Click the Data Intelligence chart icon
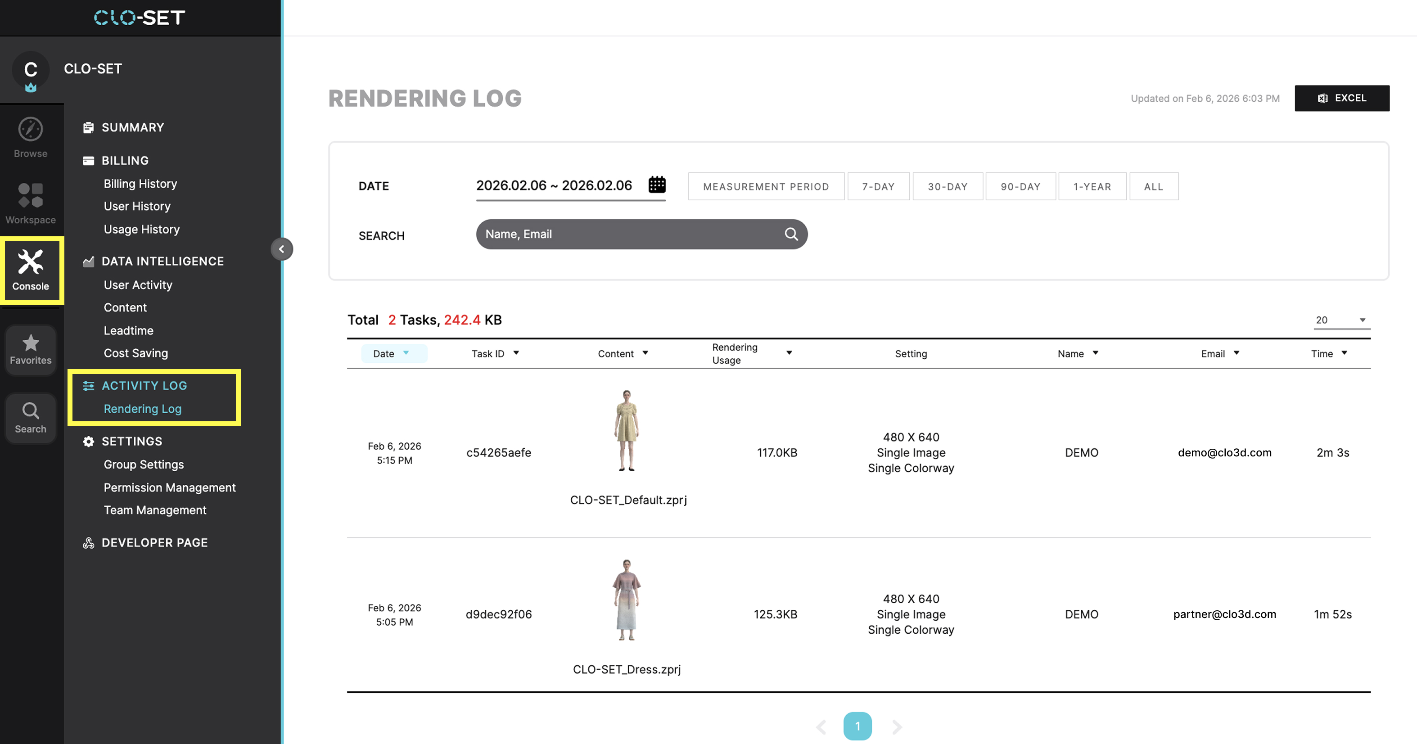The image size is (1417, 744). [x=89, y=261]
